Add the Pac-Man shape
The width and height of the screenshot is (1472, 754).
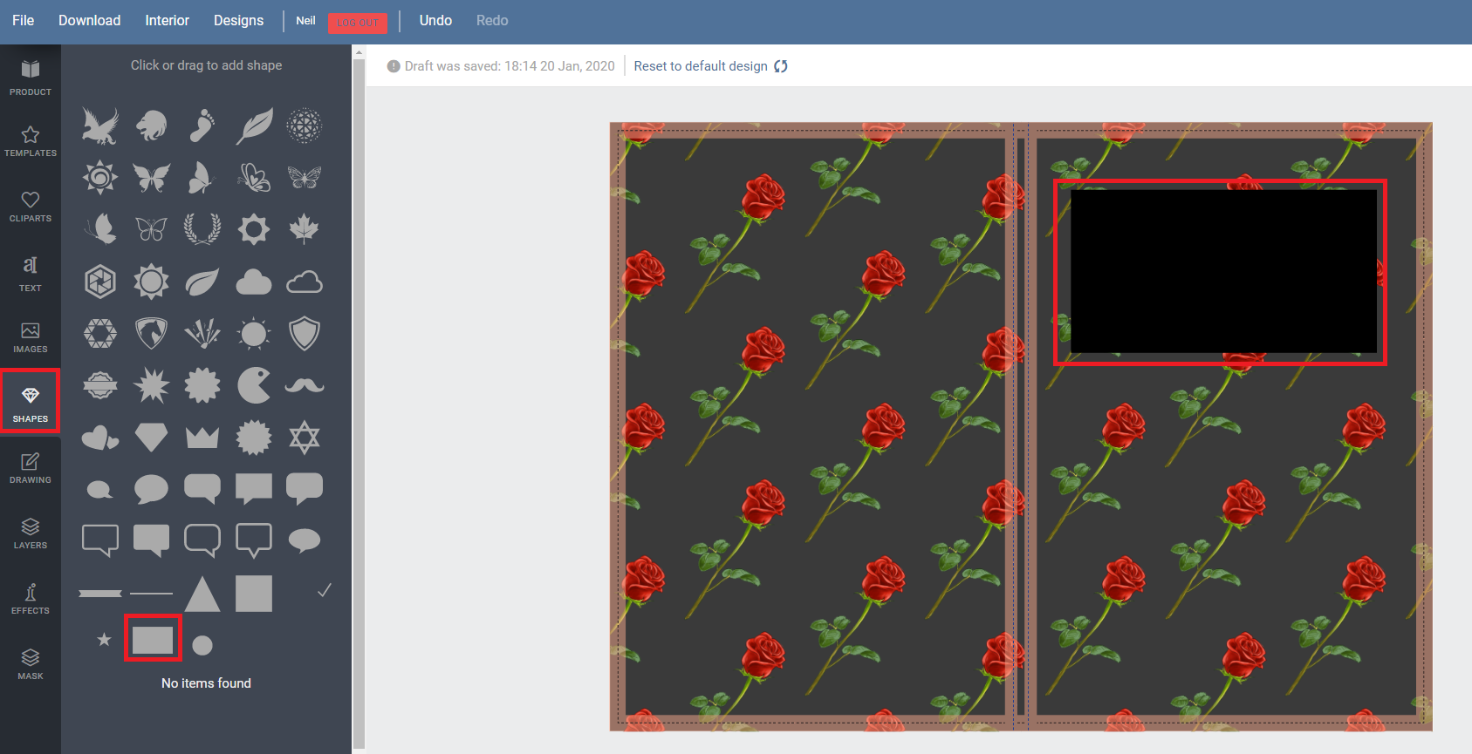point(254,385)
